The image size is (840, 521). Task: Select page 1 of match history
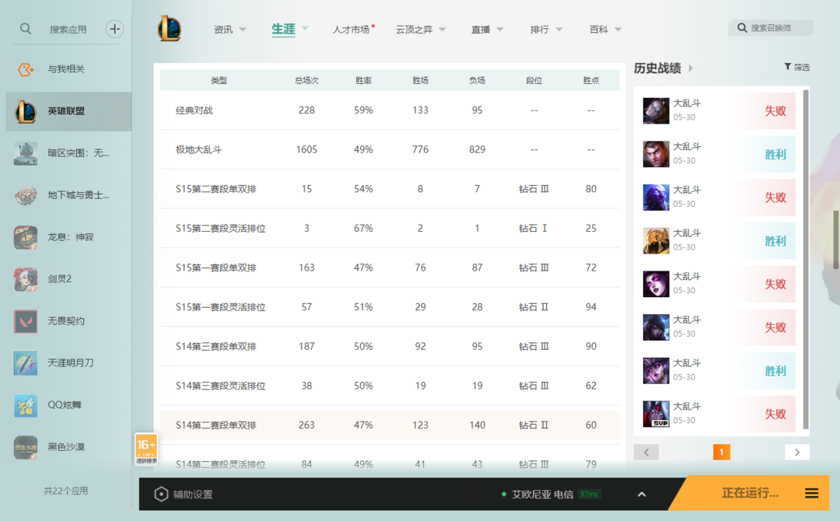click(722, 453)
